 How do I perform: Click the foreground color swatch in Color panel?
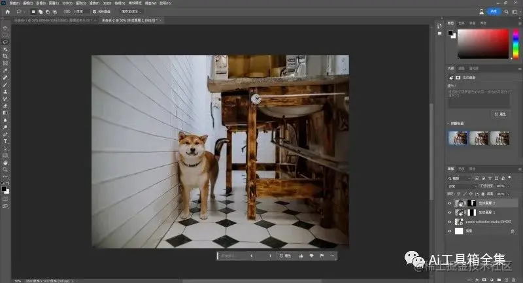pos(450,33)
